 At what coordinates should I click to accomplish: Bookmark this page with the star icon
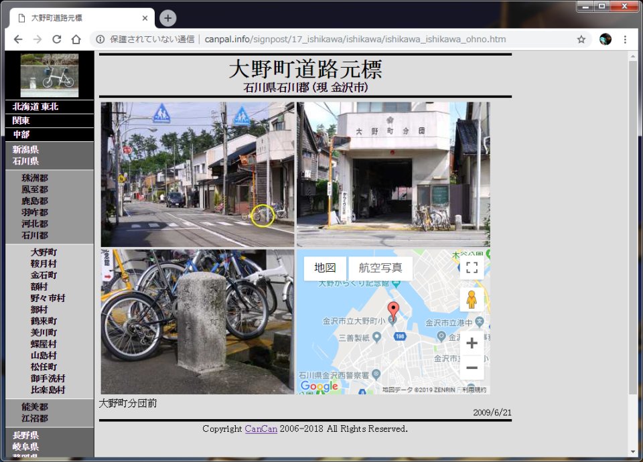pos(581,40)
